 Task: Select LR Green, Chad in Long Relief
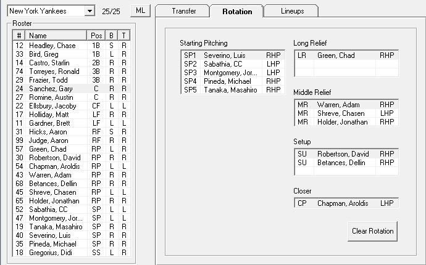[x=346, y=55]
